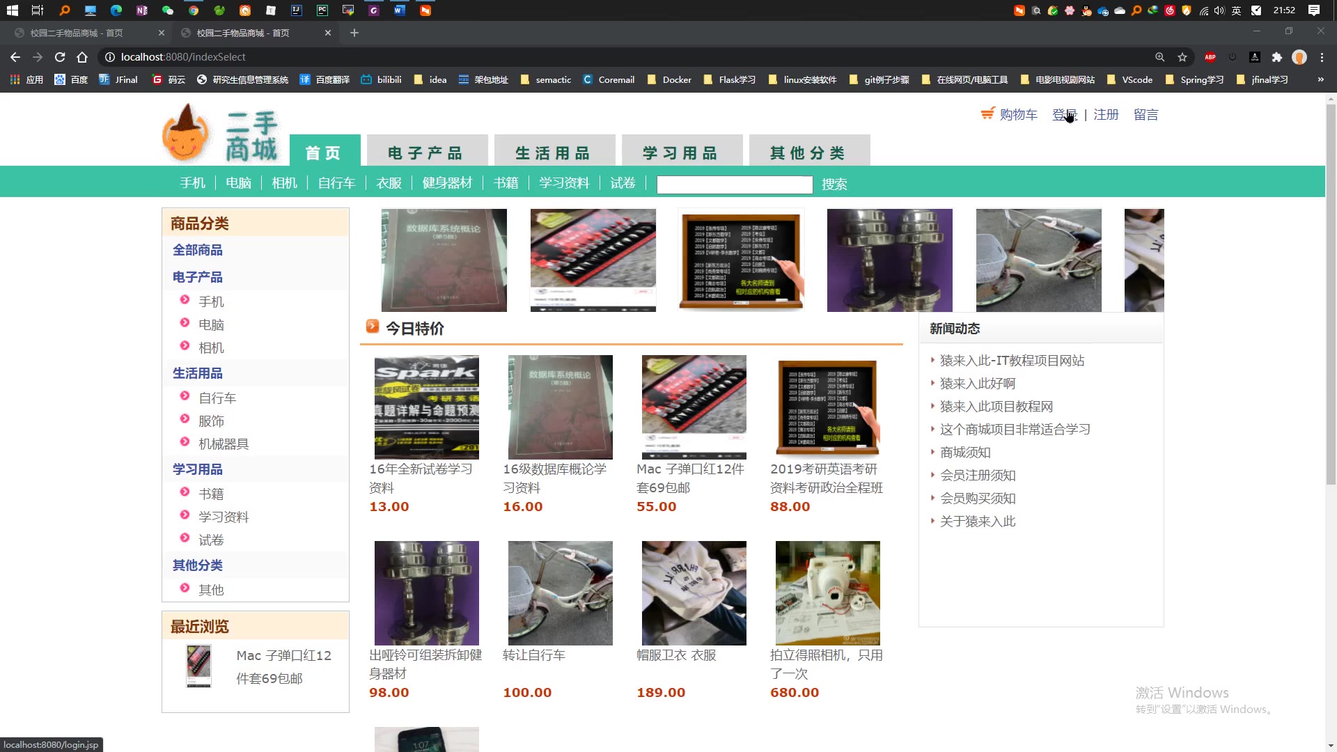Select 电脑 in the category sidebar
Image resolution: width=1337 pixels, height=752 pixels.
[x=211, y=324]
